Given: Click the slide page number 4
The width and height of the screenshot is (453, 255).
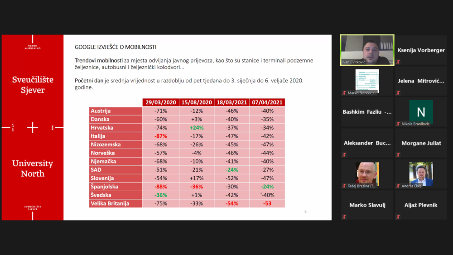Looking at the screenshot, I should (305, 212).
